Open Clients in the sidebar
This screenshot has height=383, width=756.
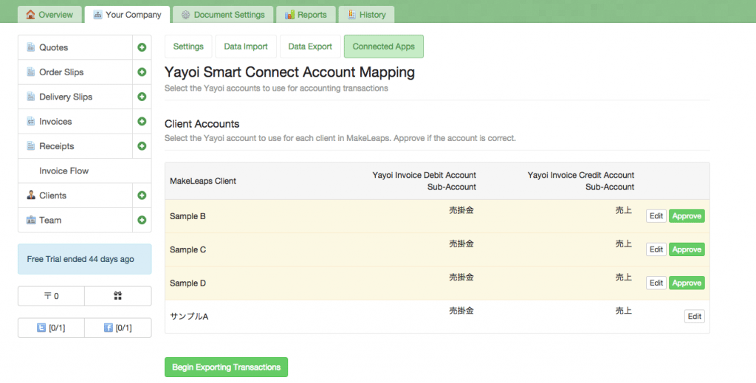(x=75, y=195)
